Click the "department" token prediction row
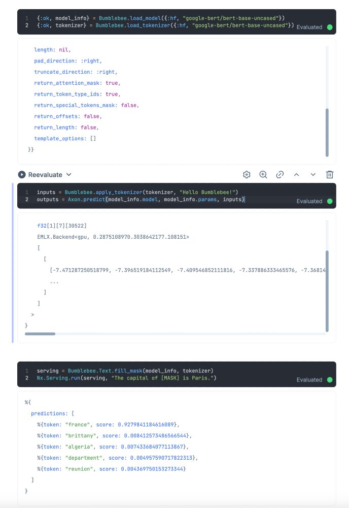The width and height of the screenshot is (349, 508). pyautogui.click(x=117, y=458)
